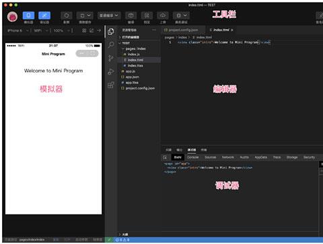The image size is (323, 244).
Task: Click the 上传 upload icon in the toolbar
Action: click(x=163, y=15)
